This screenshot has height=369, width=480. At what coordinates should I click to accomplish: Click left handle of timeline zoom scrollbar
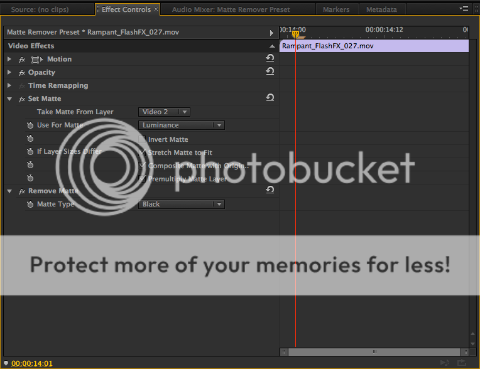(284, 352)
